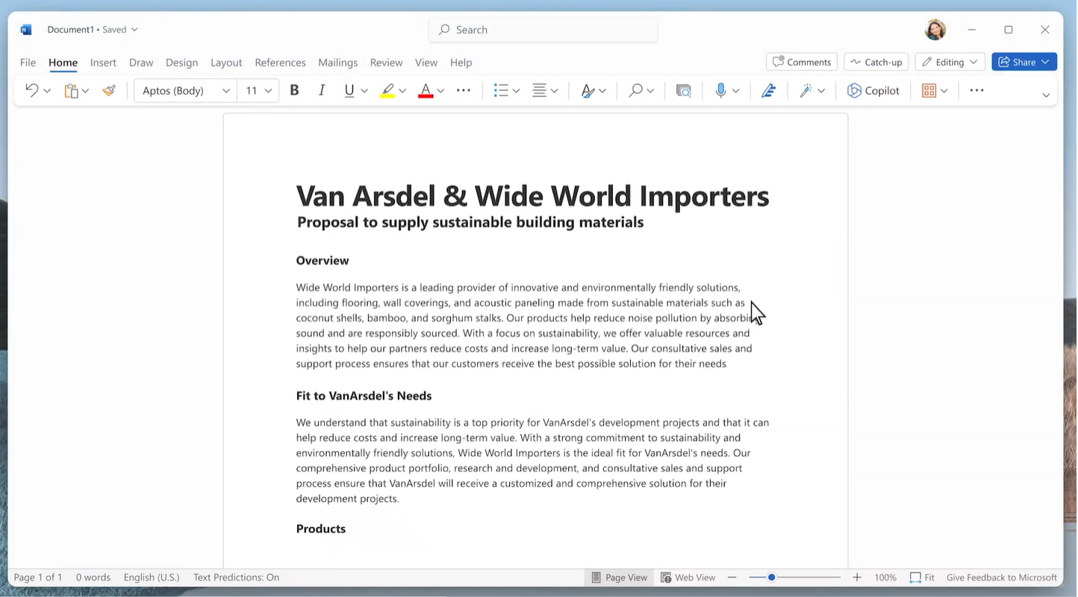Screen dimensions: 1078x597
Task: Open the File menu
Action: 28,63
